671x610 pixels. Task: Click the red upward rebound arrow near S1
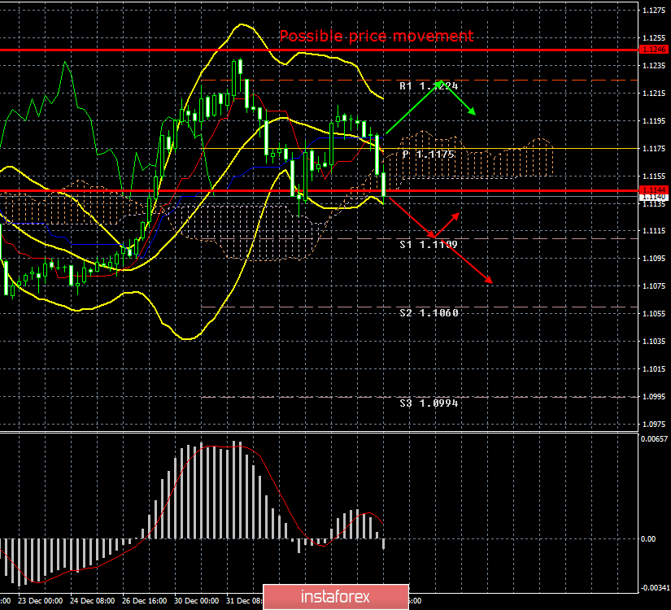447,224
